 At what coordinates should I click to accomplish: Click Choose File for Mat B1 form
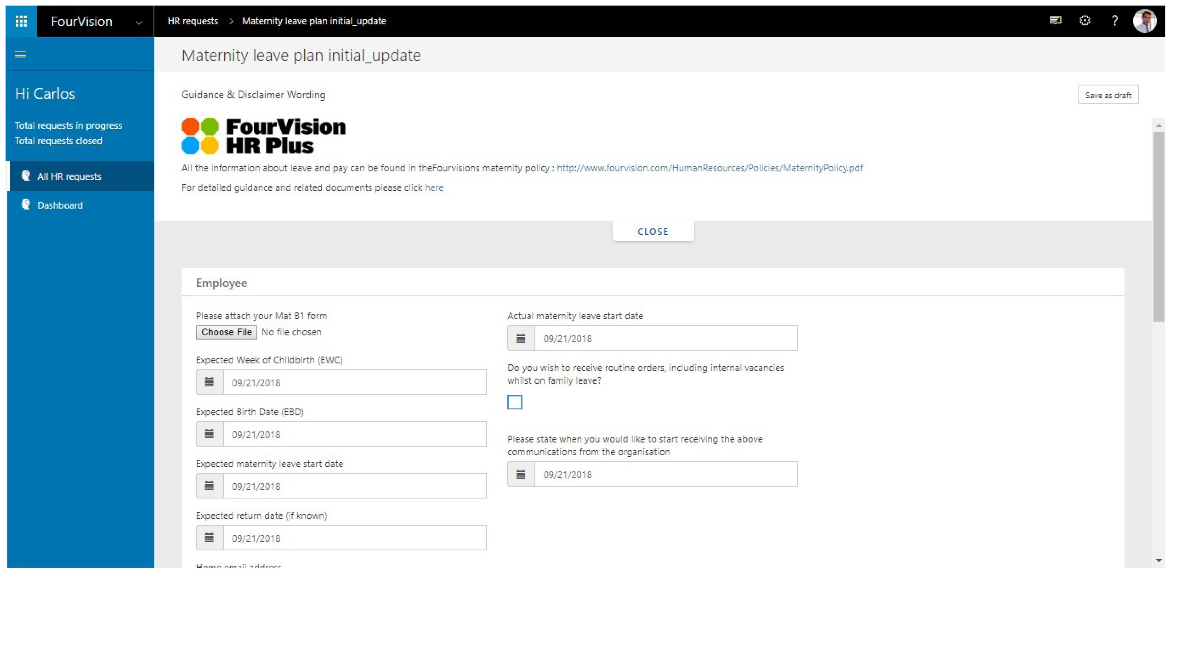tap(226, 332)
